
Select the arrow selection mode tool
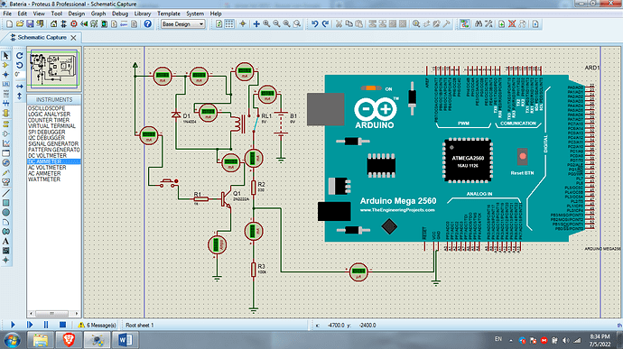[x=5, y=56]
